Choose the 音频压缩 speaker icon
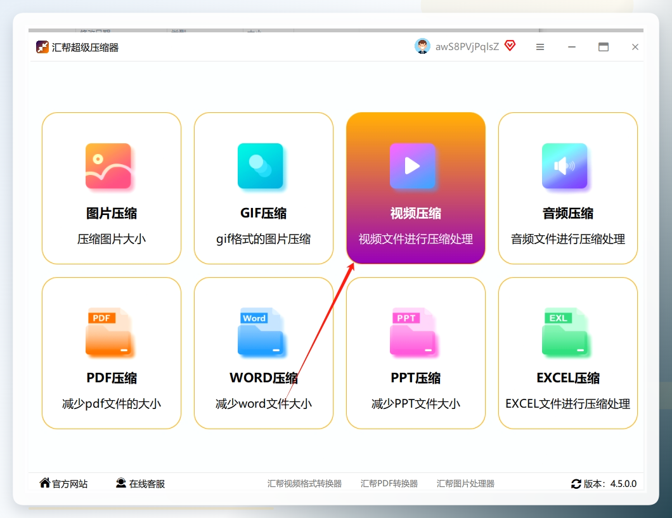Image resolution: width=672 pixels, height=518 pixels. click(565, 166)
